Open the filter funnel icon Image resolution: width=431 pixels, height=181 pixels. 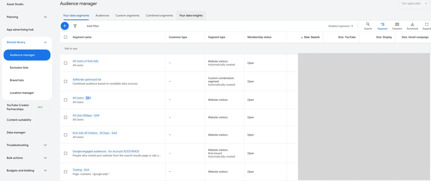tap(75, 26)
